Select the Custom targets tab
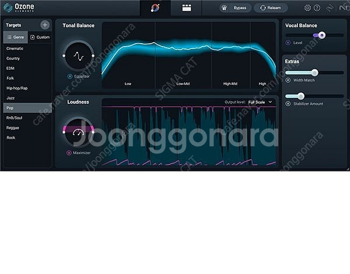Image resolution: width=350 pixels, height=274 pixels. [x=40, y=37]
